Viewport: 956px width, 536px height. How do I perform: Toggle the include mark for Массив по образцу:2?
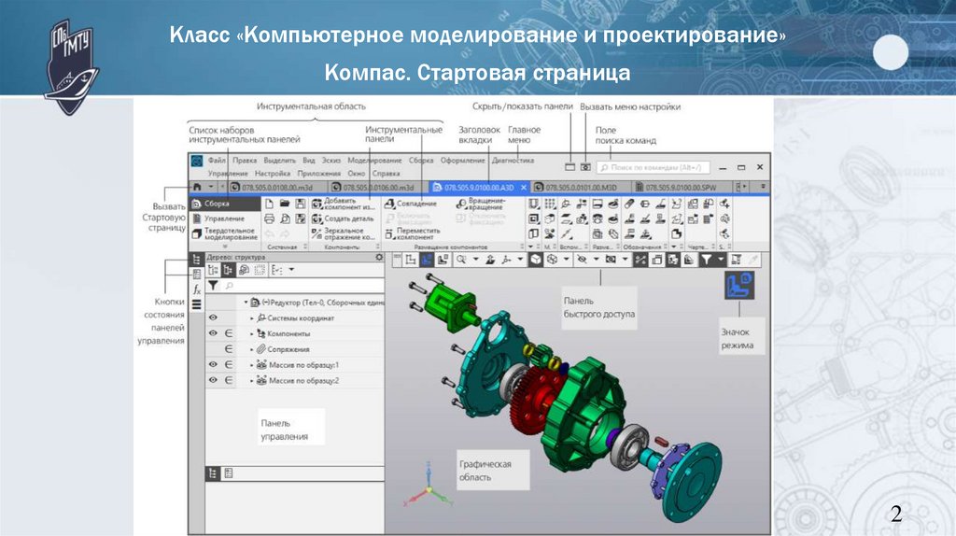coord(229,380)
